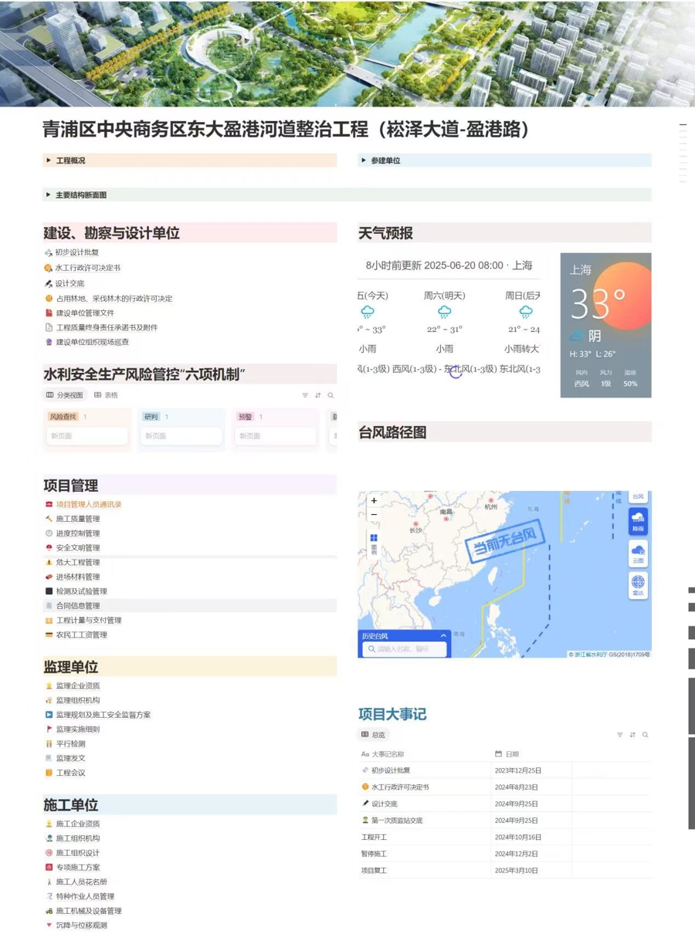Click sort icon in 六项机制 database toolbar
Viewport: 695px width, 934px height.
(x=317, y=395)
